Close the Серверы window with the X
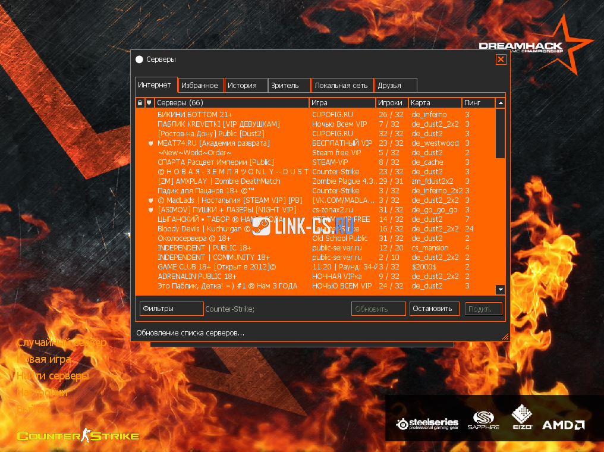 [501, 59]
